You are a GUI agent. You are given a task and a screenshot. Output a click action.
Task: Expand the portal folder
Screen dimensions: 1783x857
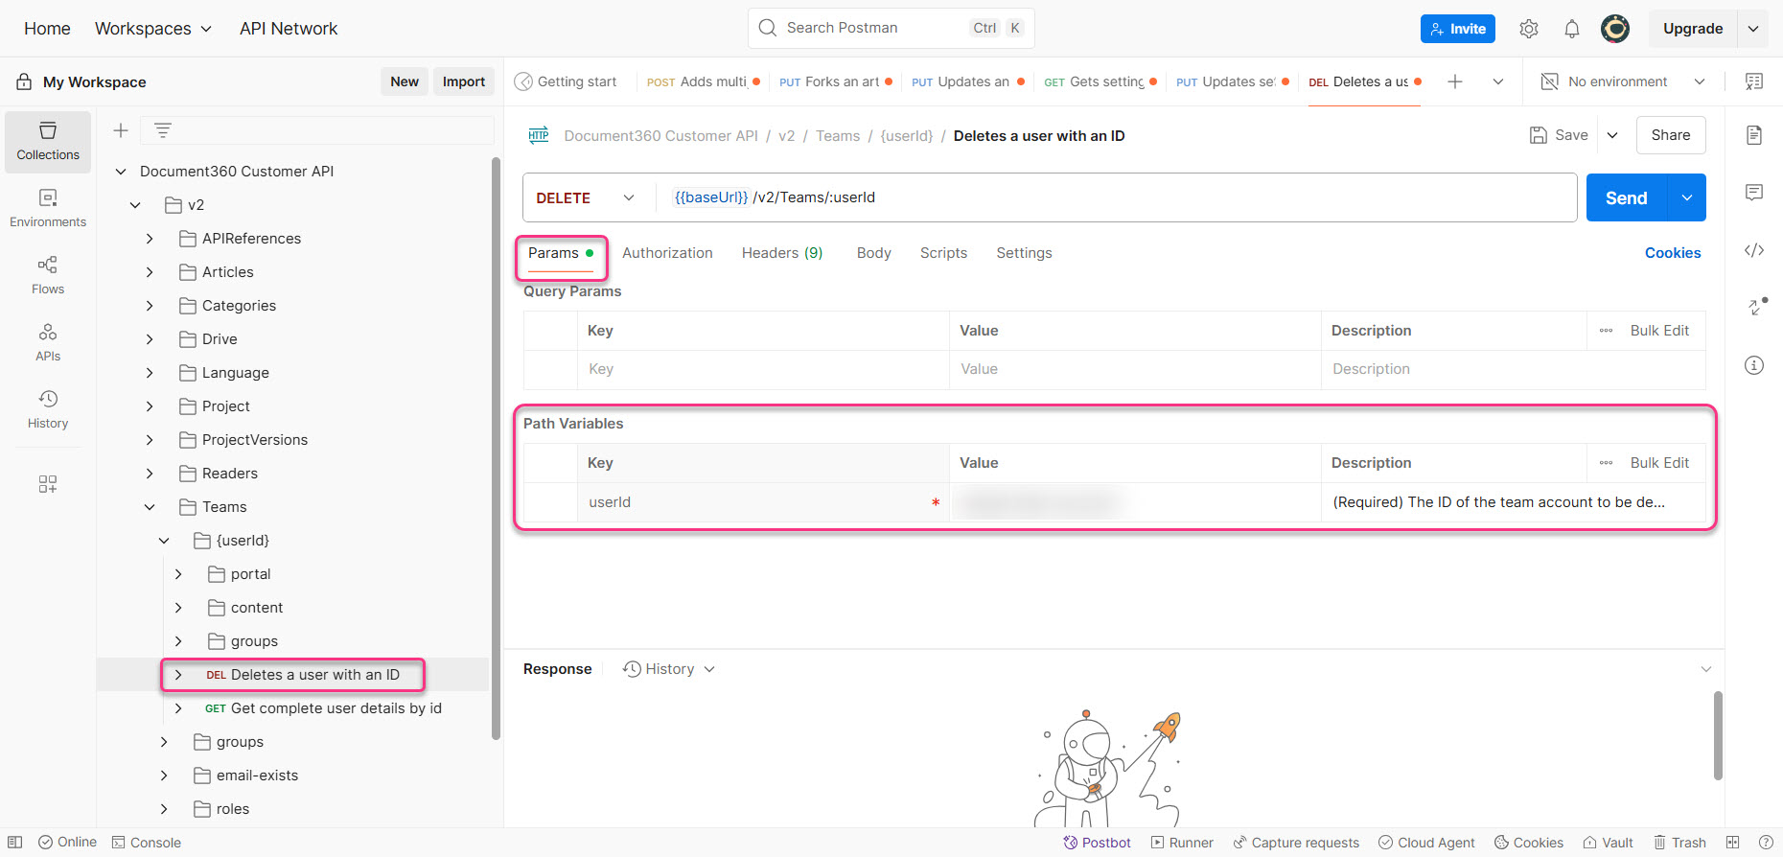pyautogui.click(x=178, y=574)
